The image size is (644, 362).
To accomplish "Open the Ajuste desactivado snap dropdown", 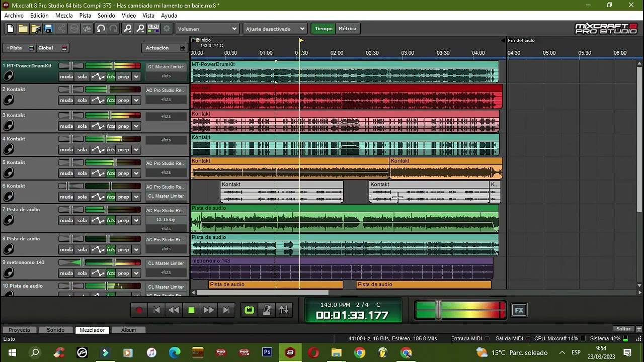I will pos(275,29).
